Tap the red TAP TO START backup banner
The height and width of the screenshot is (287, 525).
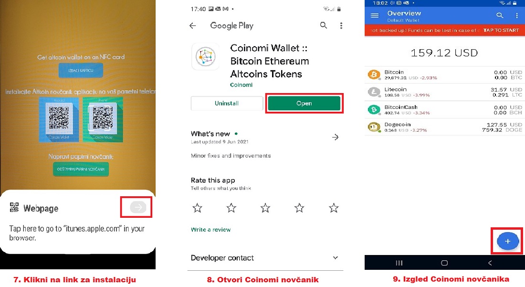(x=445, y=30)
